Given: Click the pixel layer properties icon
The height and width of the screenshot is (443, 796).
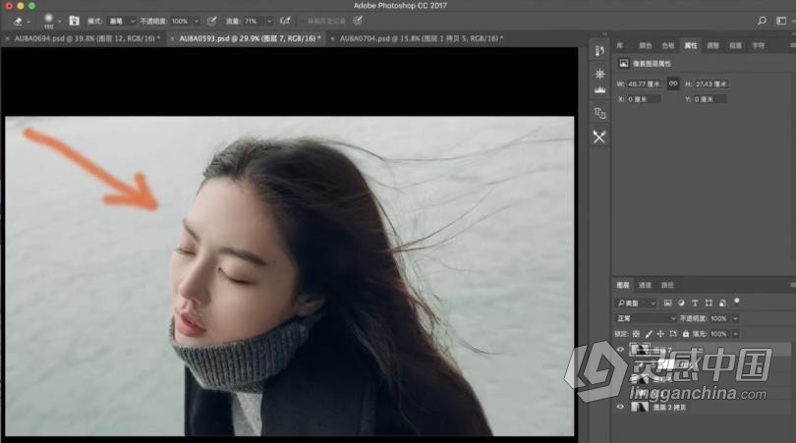Looking at the screenshot, I should coord(623,64).
